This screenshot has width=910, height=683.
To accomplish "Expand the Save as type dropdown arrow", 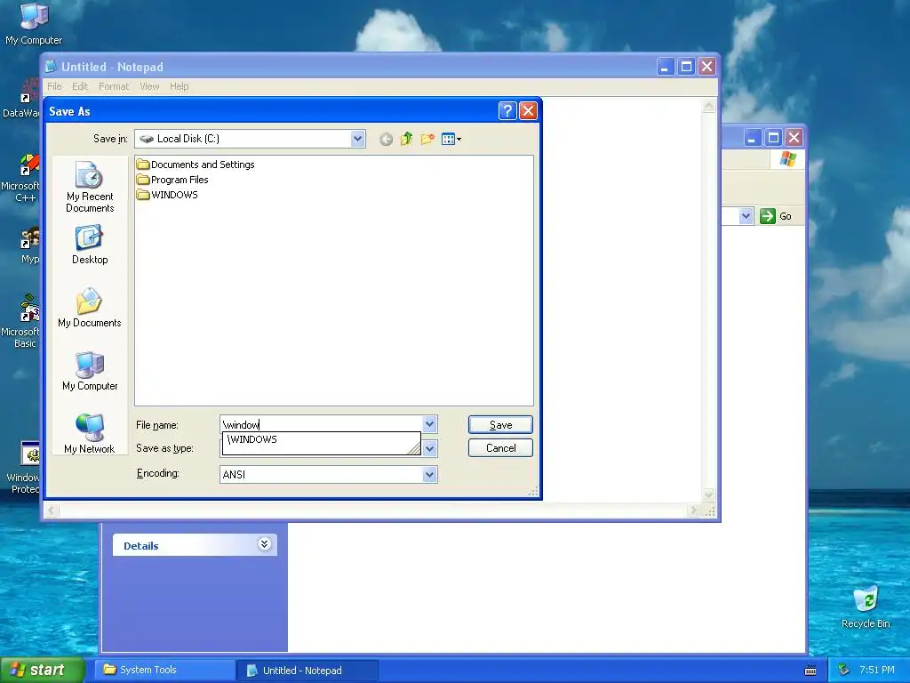I will pyautogui.click(x=429, y=448).
